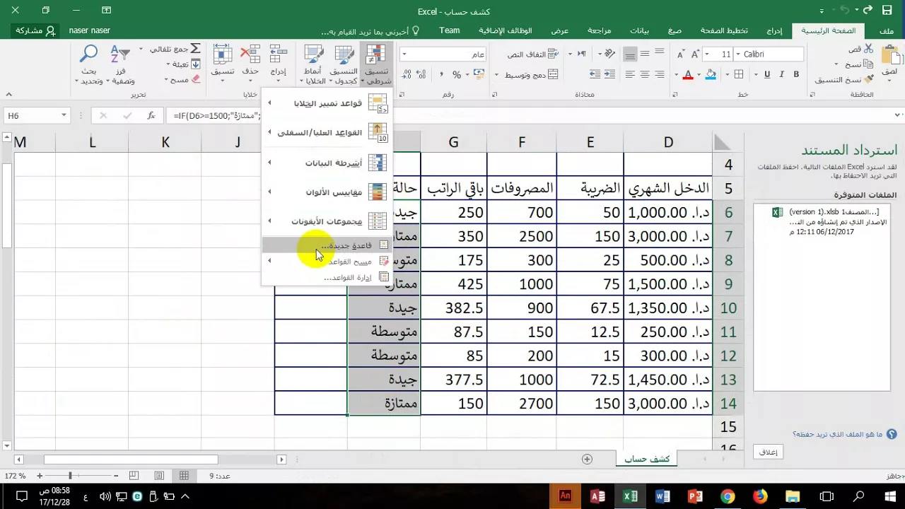
Task: Open Data Bars (أشرطة البيانات) submenu
Action: tap(327, 163)
